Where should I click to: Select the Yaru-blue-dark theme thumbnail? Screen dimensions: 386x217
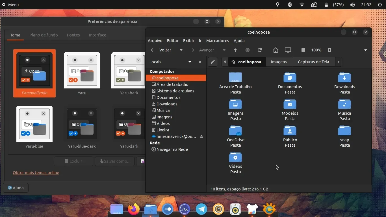coord(82,124)
